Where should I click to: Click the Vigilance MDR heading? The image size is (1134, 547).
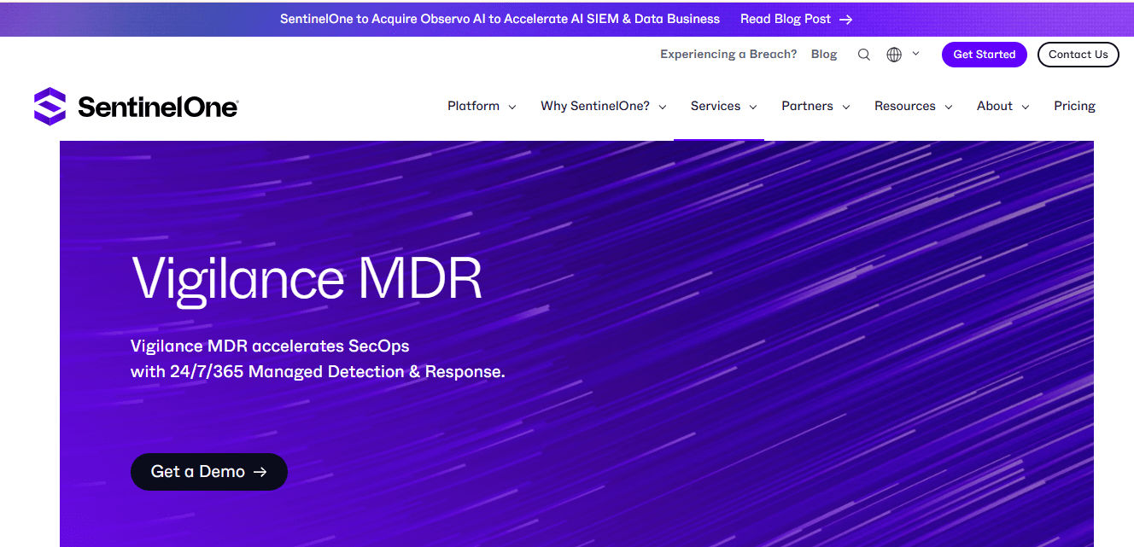pos(307,279)
